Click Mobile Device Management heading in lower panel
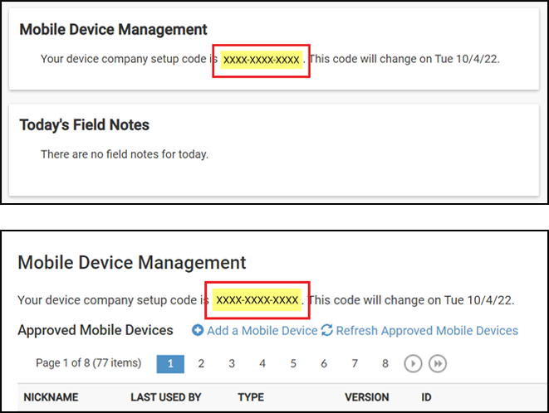 coord(132,263)
